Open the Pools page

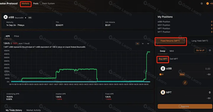(x=36, y=4)
